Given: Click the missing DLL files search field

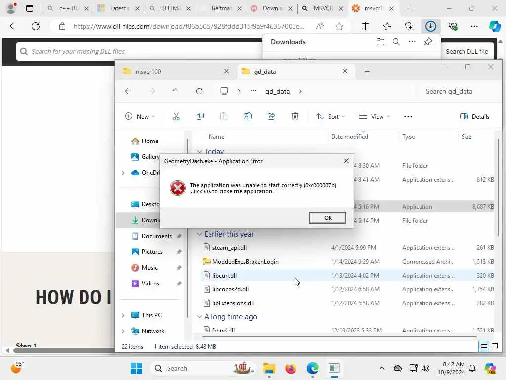Looking at the screenshot, I should (x=139, y=51).
